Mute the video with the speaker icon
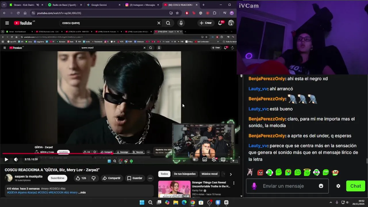368x207 pixels. [16, 159]
